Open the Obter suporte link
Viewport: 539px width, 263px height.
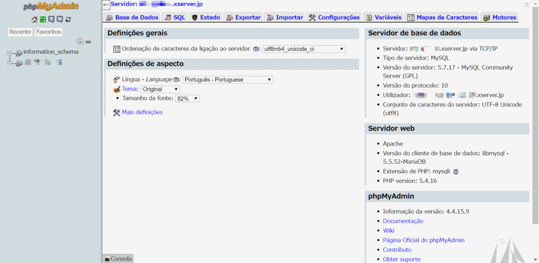(402, 259)
